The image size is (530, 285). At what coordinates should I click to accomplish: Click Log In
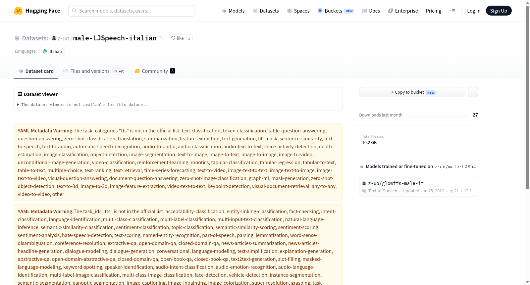(474, 11)
